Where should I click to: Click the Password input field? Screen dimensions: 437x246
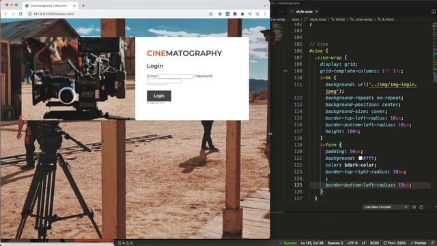(x=164, y=81)
